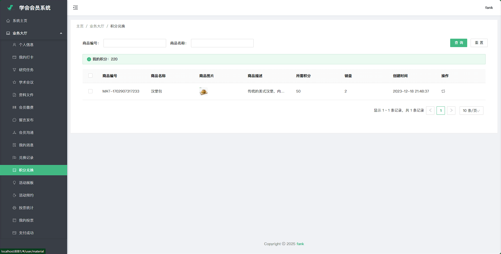Toggle the select-all checkbox in table header
The image size is (501, 254).
pyautogui.click(x=90, y=76)
